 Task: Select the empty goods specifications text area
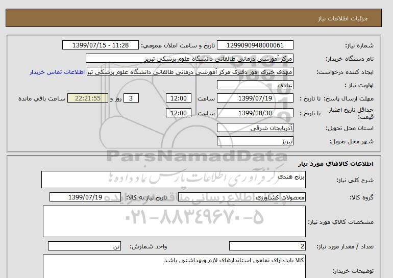[174, 221]
